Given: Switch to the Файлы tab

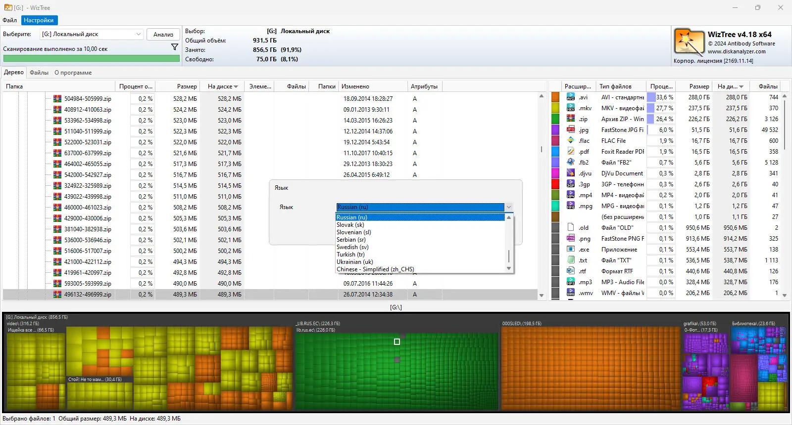Looking at the screenshot, I should pos(39,73).
